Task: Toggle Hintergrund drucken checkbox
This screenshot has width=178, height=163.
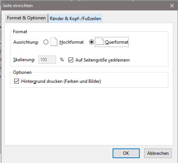Action: [x=16, y=81]
